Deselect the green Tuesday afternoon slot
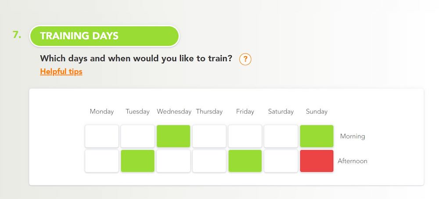Image resolution: width=439 pixels, height=199 pixels. [x=137, y=161]
